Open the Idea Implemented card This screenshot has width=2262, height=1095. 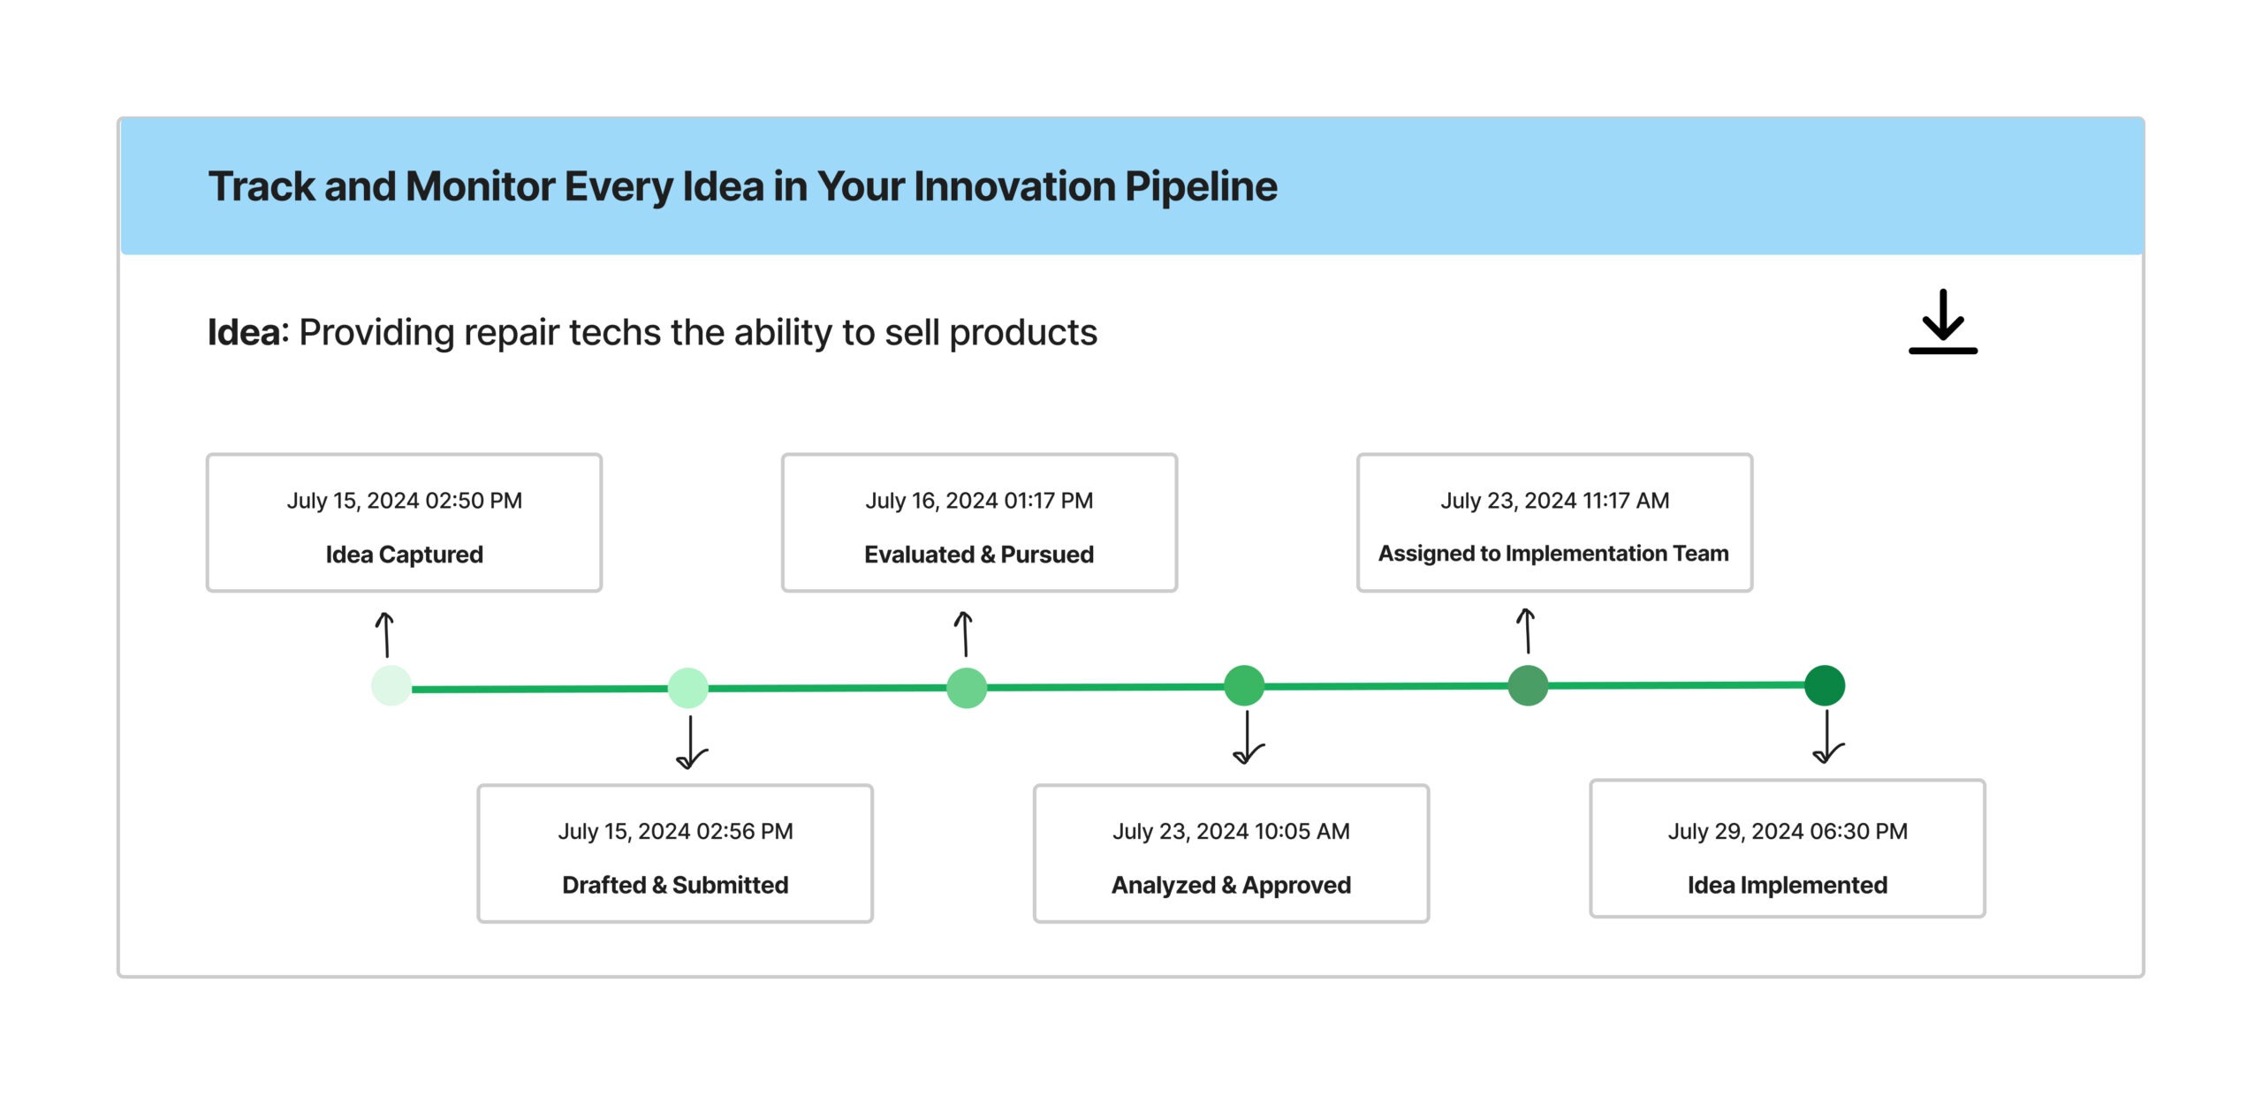coord(1787,849)
